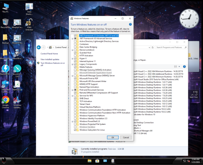Viewport: 203px width, 165px height.
Task: Uncheck the Internet Explorer 11 checkbox
Action: (75, 61)
